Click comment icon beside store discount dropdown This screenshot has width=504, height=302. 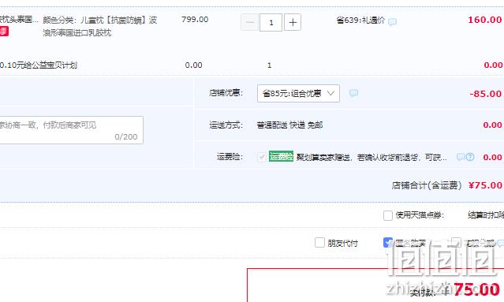click(353, 93)
